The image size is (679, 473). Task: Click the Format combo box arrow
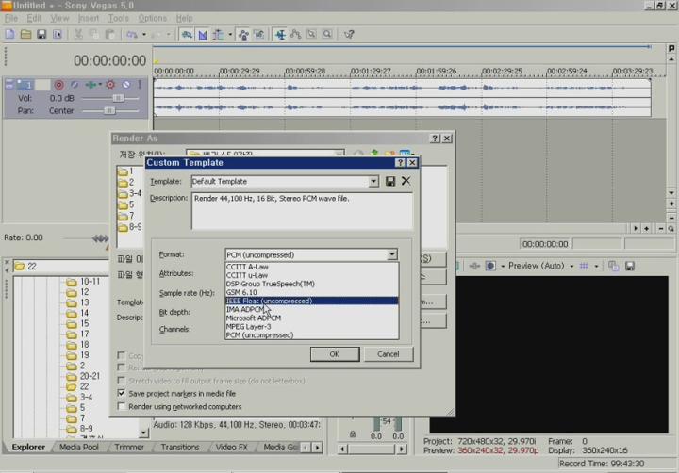click(x=392, y=254)
